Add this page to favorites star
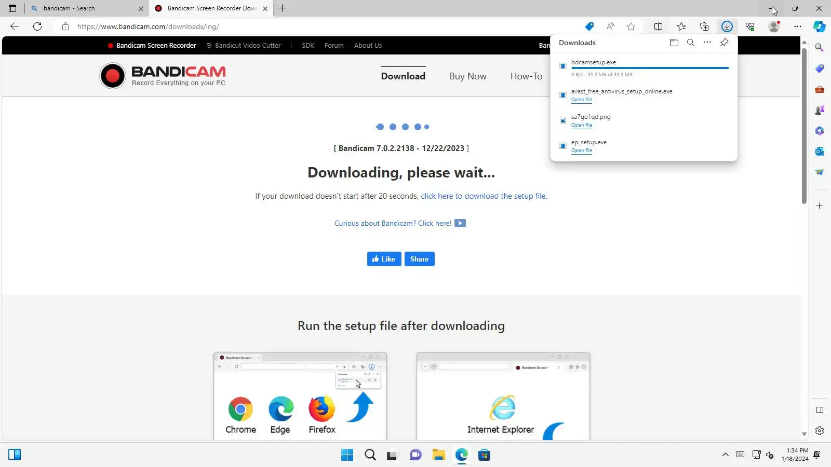The width and height of the screenshot is (831, 467). point(631,26)
